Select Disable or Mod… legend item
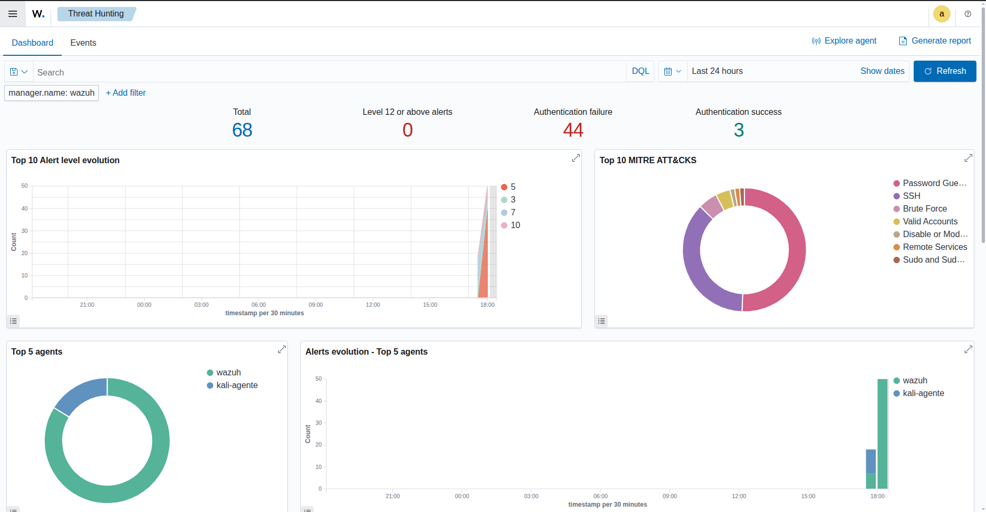Viewport: 986px width, 512px height. pos(931,234)
